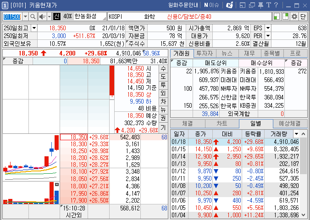Open 원화주문안내 in title bar
This screenshot has width=310, height=220.
point(183,5)
